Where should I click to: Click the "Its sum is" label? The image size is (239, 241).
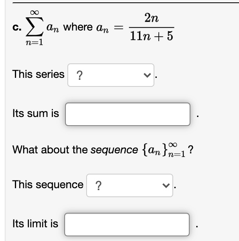(x=36, y=113)
